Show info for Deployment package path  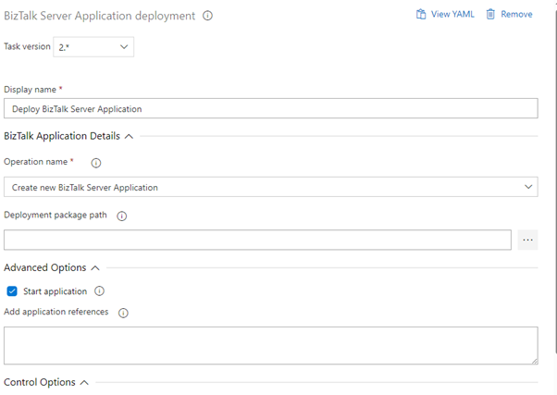pos(122,216)
